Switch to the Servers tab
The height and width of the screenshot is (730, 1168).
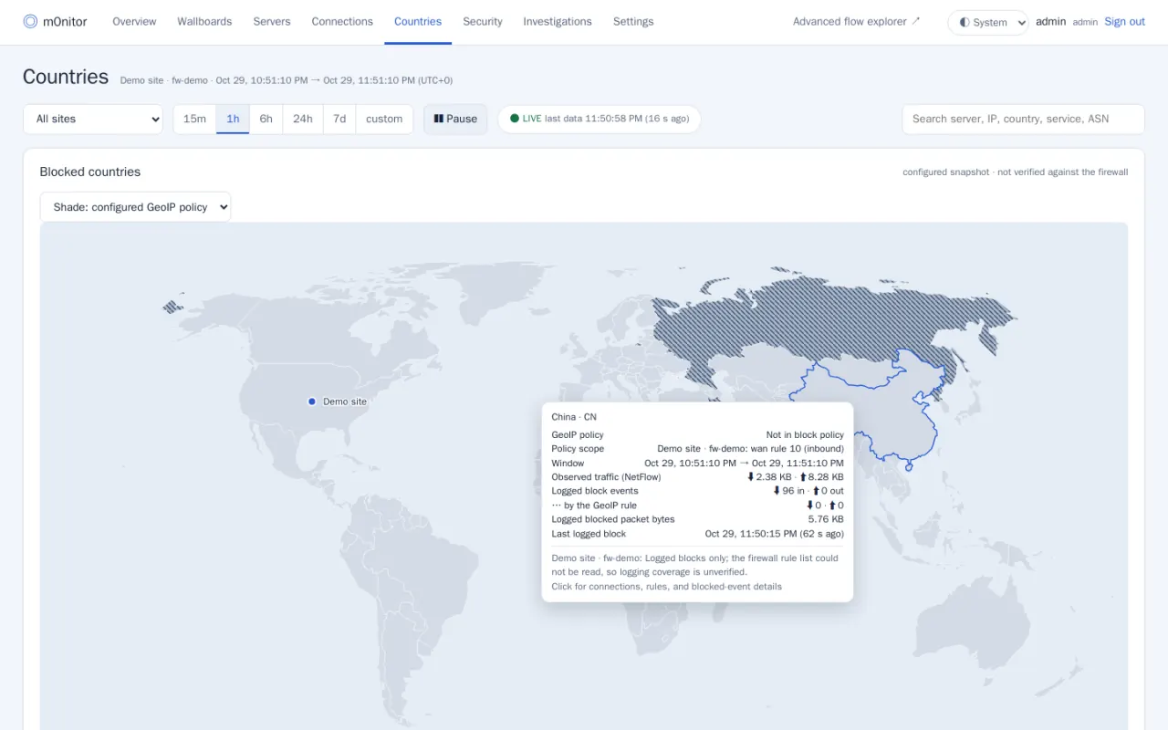272,22
